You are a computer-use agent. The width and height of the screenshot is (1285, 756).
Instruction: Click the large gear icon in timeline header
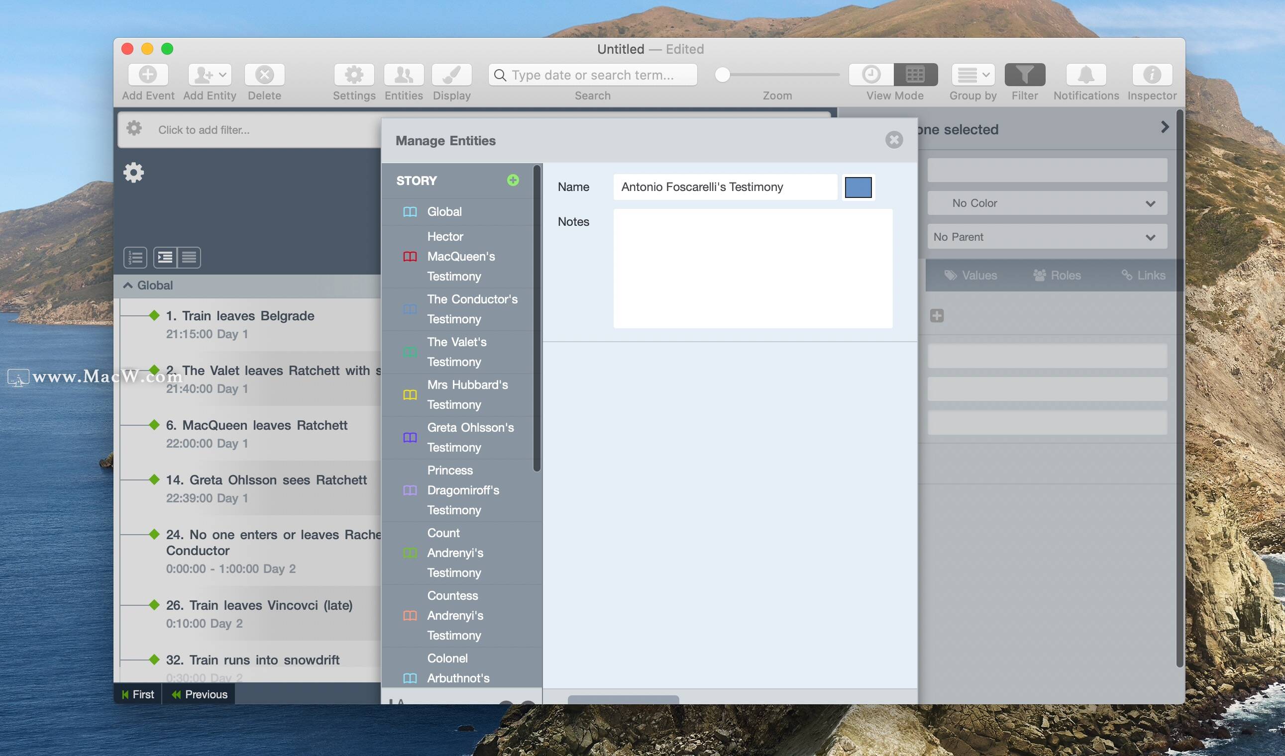(133, 173)
